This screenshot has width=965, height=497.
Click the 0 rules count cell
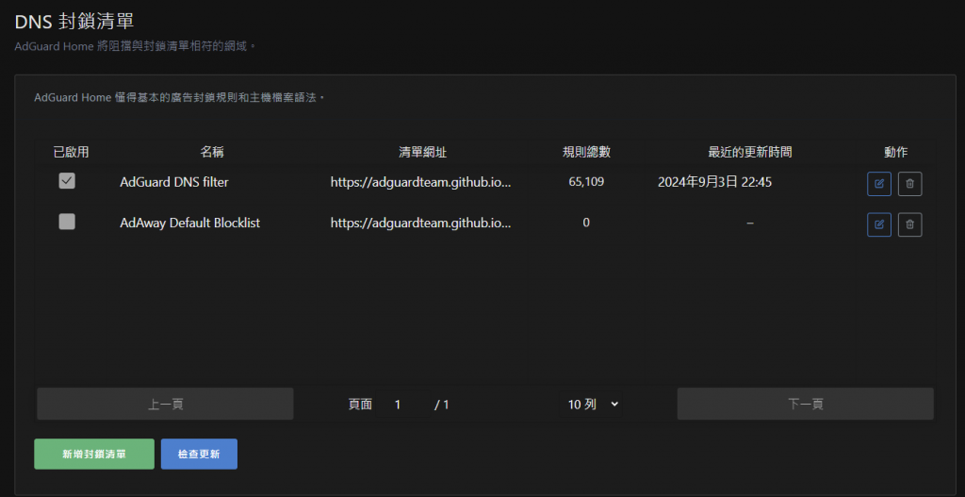click(x=586, y=223)
